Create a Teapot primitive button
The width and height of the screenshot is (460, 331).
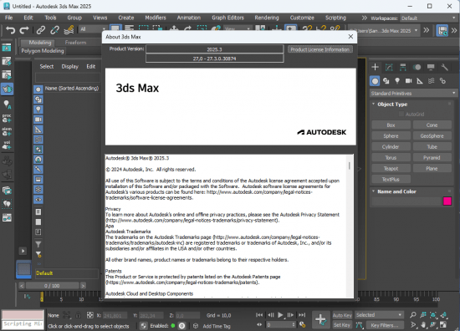pos(391,168)
